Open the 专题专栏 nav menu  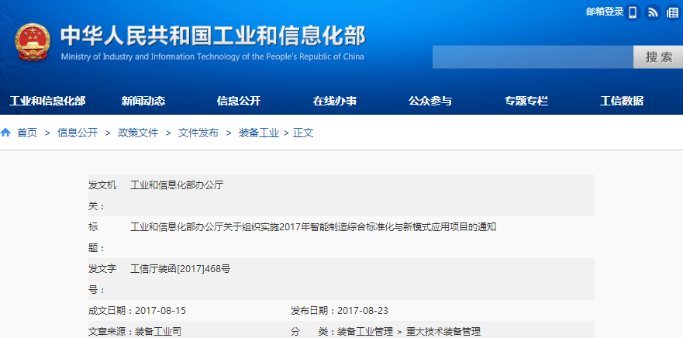(526, 101)
